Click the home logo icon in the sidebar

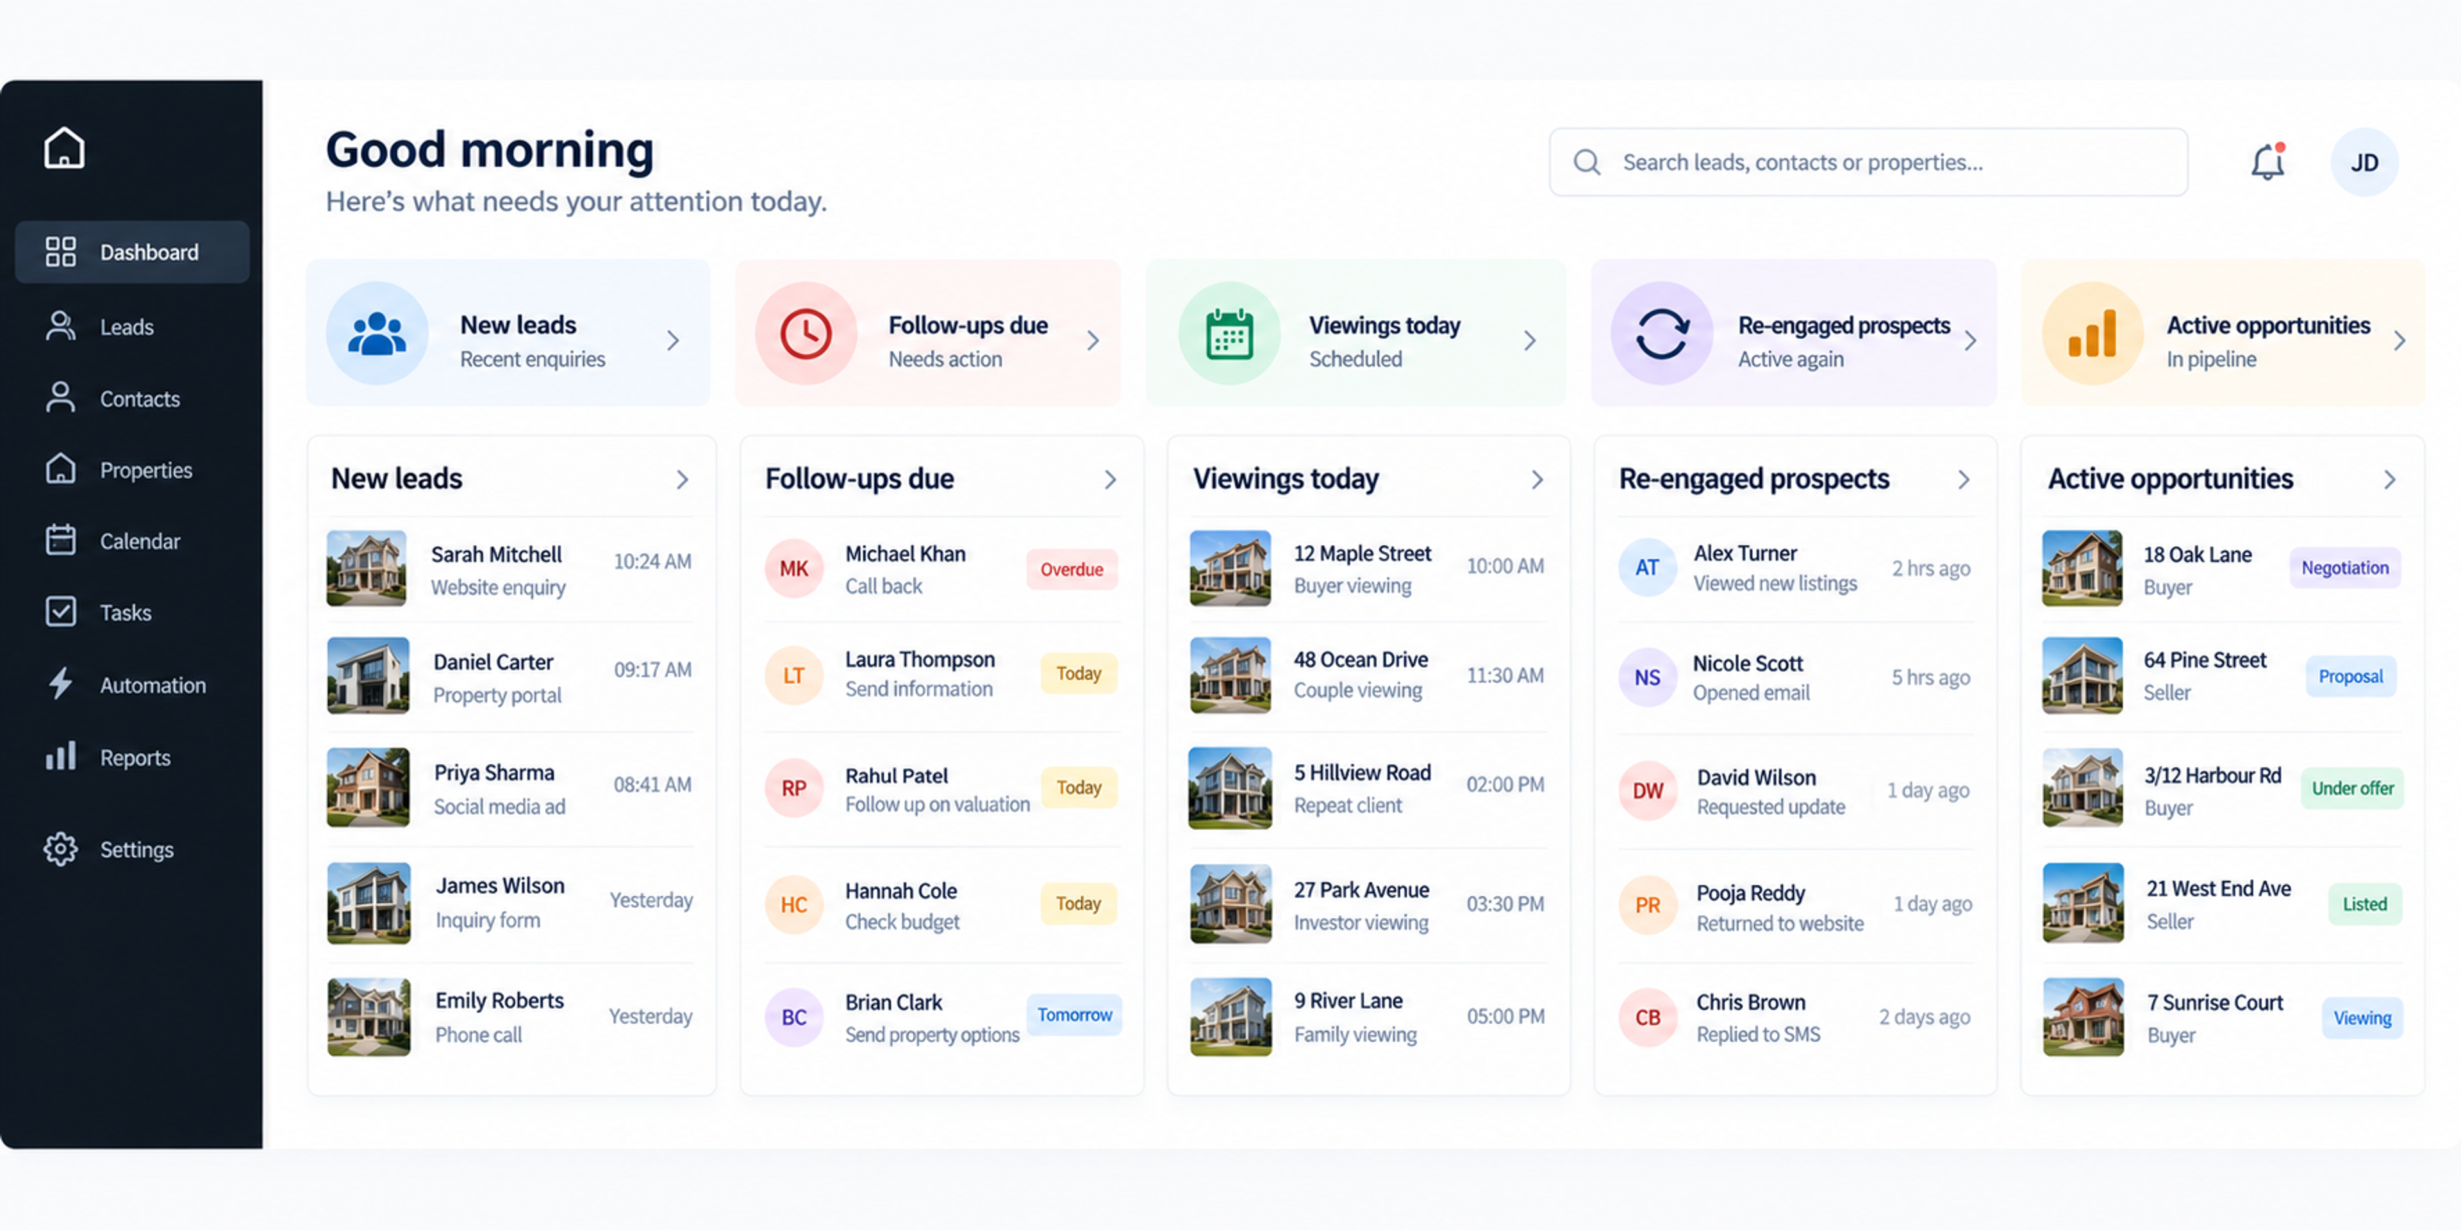64,148
